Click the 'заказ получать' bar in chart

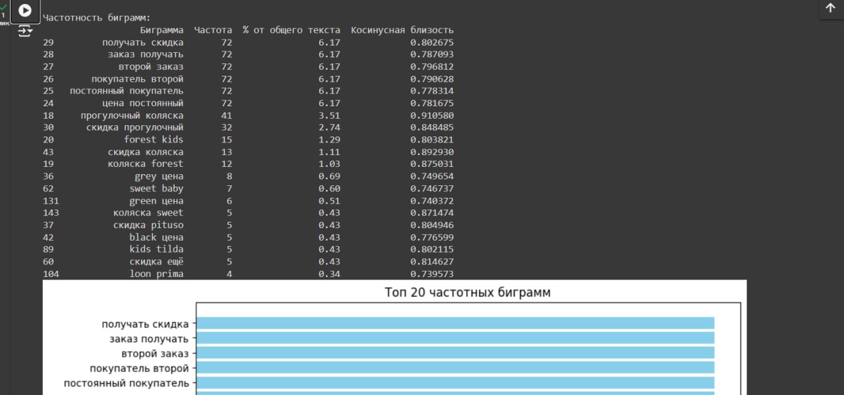coord(455,338)
